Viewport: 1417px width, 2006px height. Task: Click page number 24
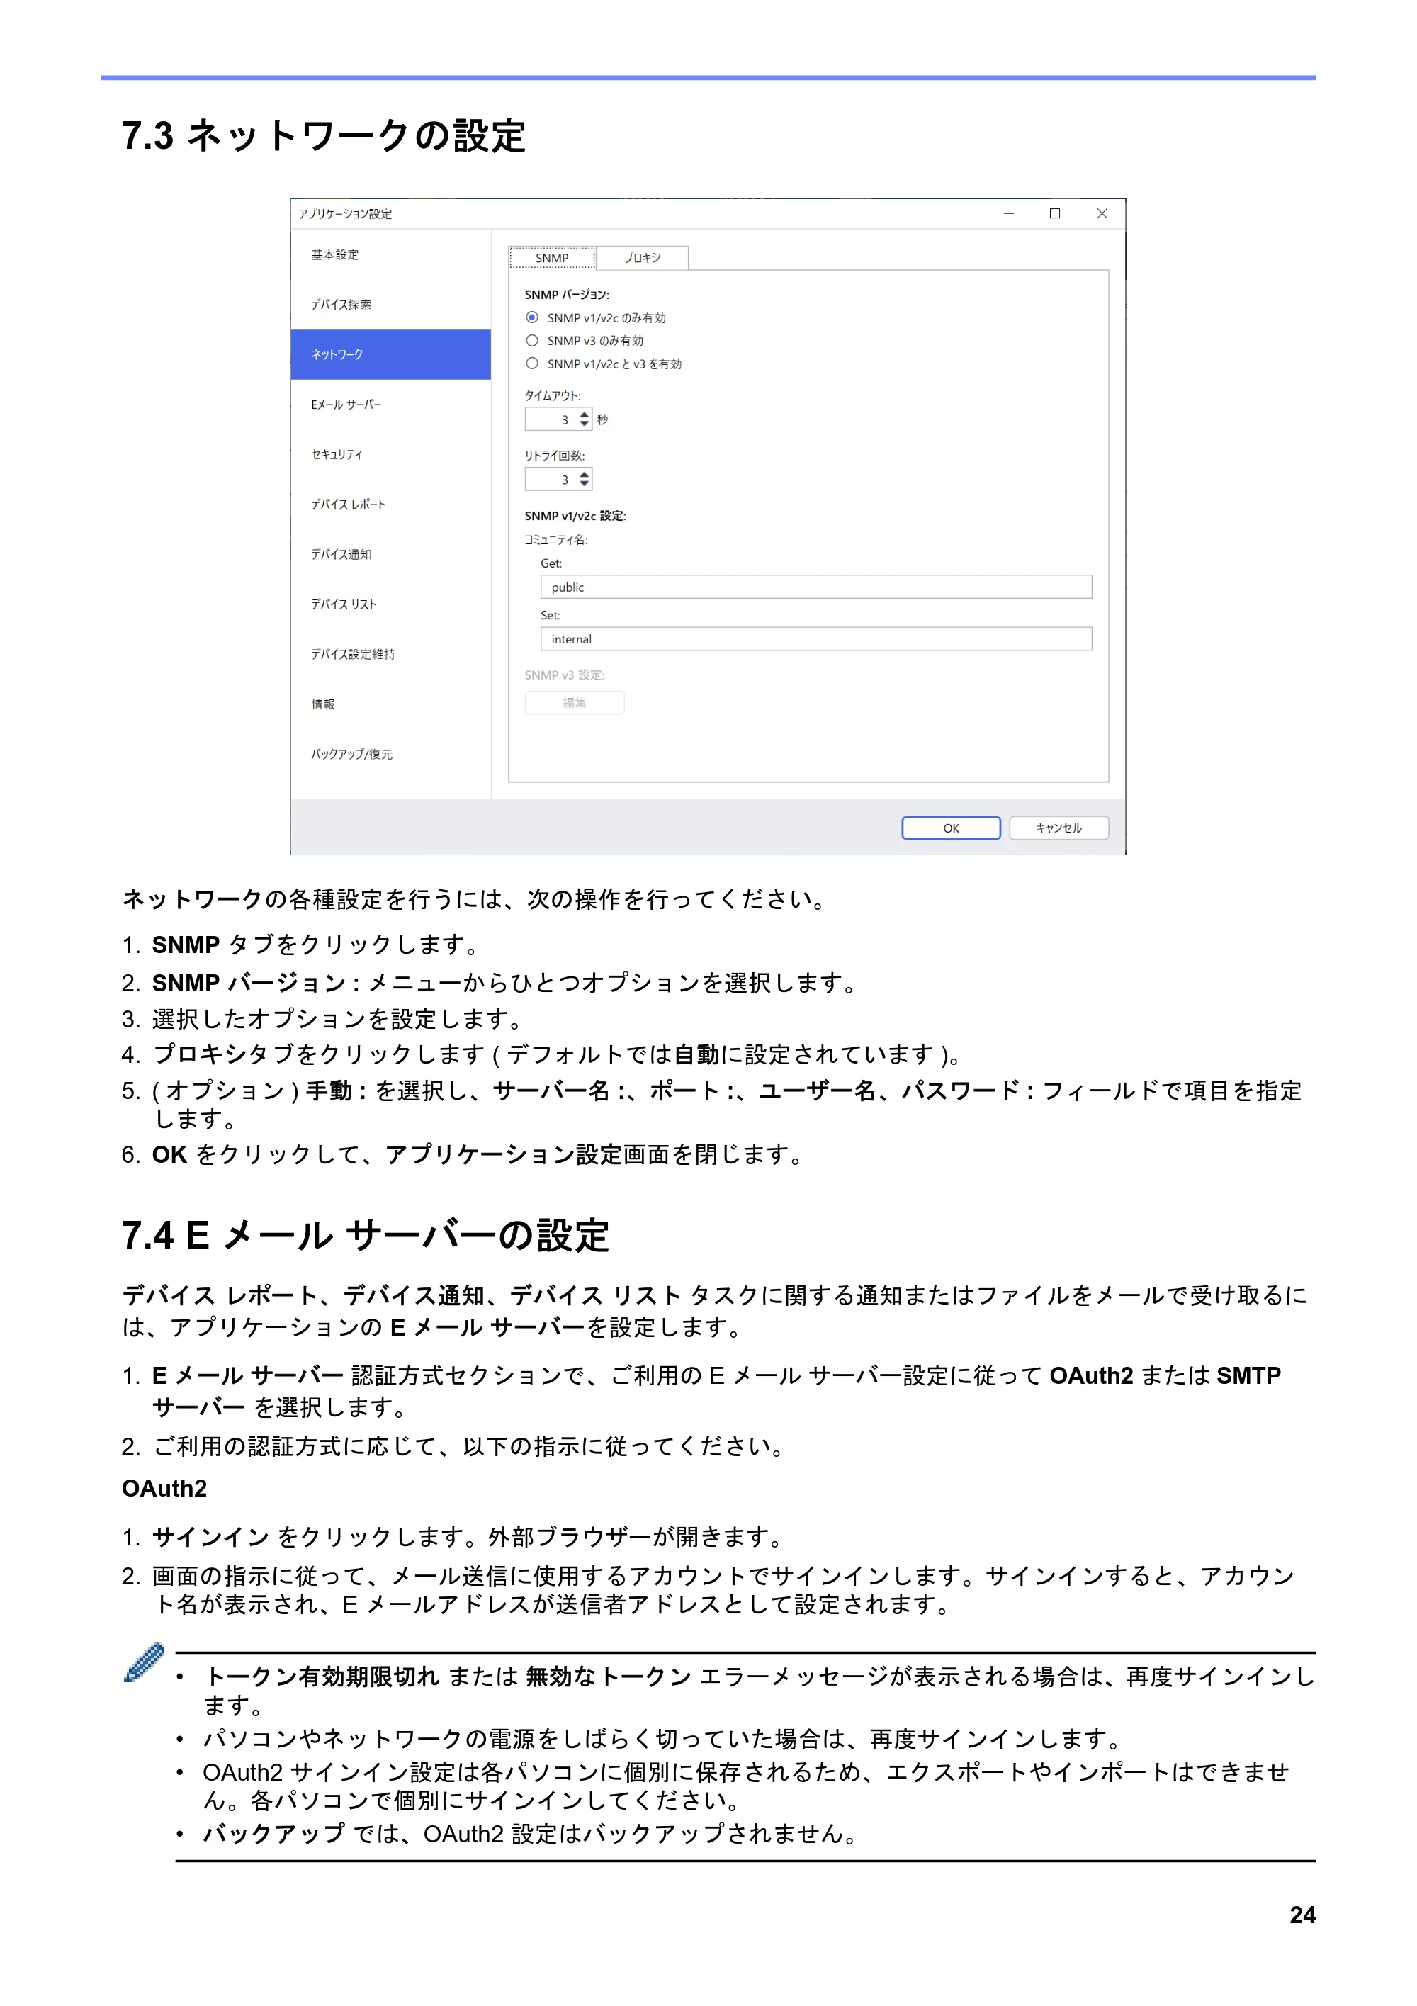point(1302,1915)
